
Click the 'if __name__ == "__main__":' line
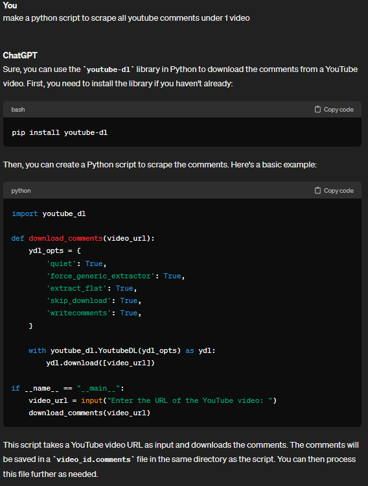tap(68, 388)
